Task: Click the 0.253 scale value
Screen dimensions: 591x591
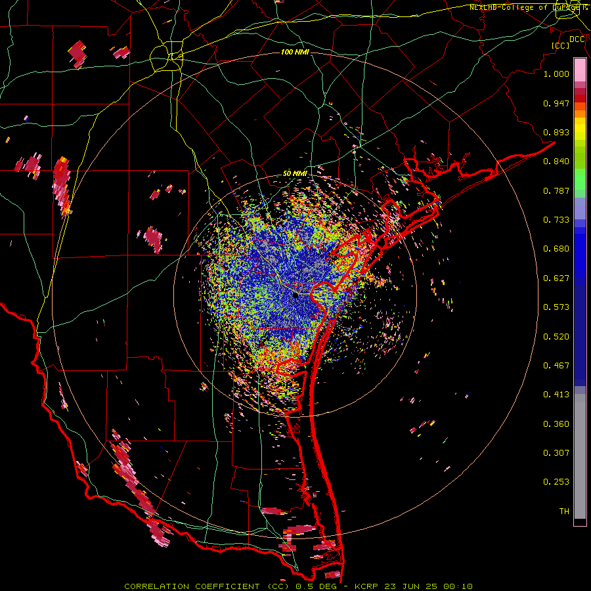Action: pyautogui.click(x=556, y=482)
